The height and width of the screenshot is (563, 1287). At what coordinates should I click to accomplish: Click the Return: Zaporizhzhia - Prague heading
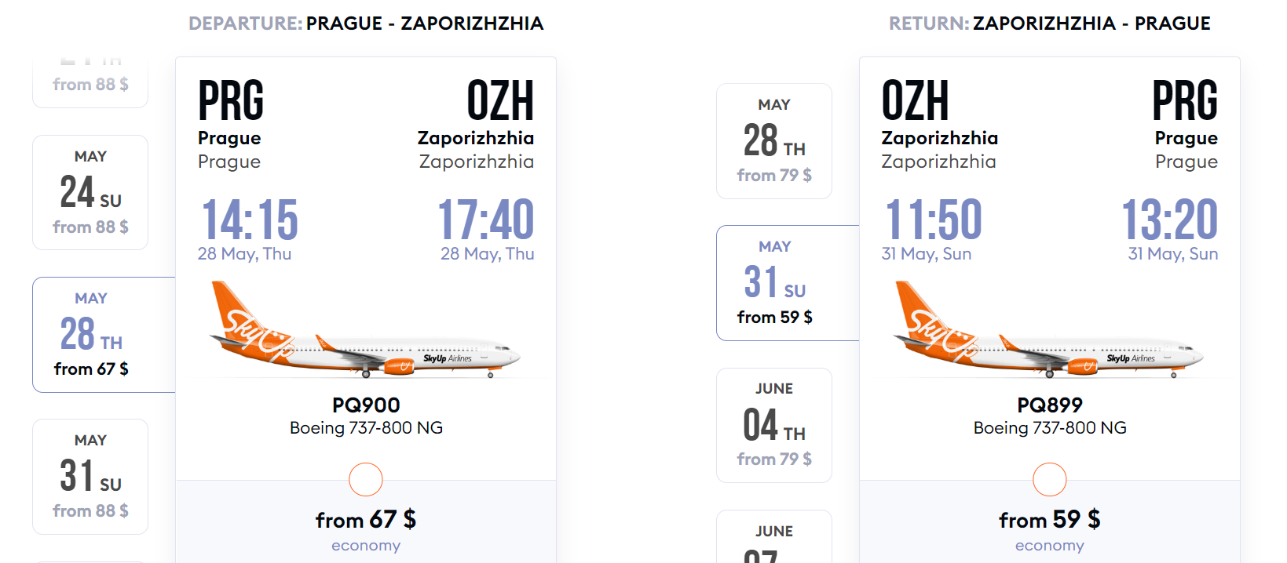click(1050, 24)
